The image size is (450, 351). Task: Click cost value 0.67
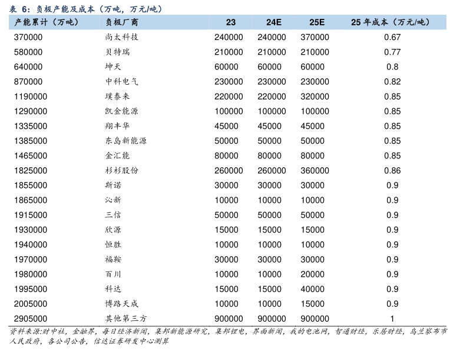point(392,37)
